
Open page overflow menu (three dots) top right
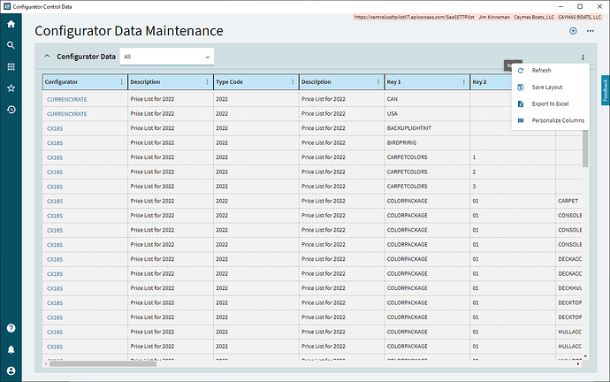[x=590, y=31]
